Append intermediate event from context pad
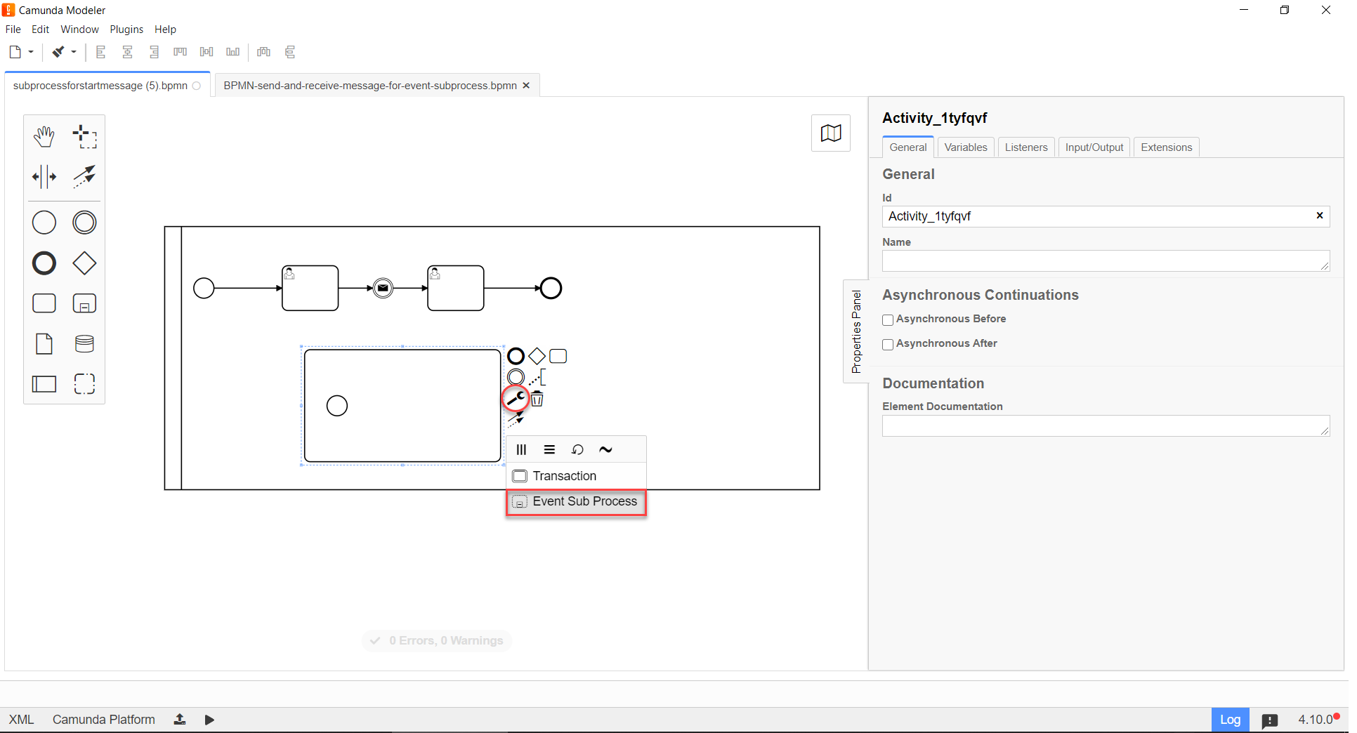Screen dimensions: 1357x733 click(516, 378)
